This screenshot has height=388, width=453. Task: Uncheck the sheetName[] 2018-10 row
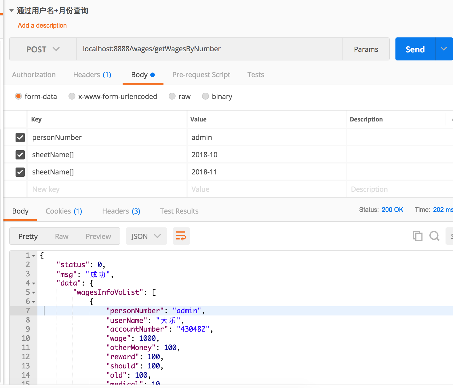[x=20, y=155]
